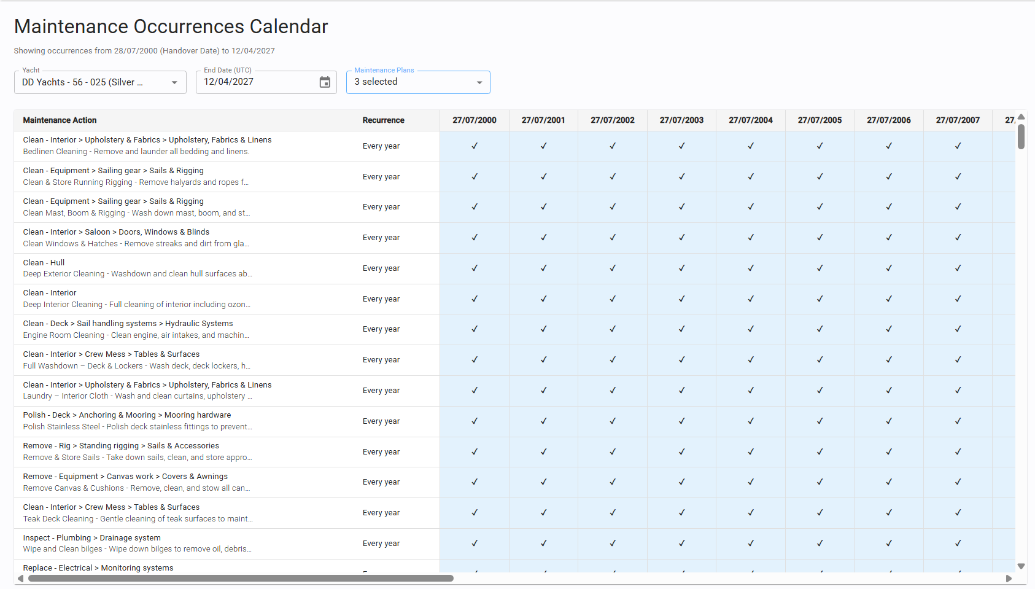The width and height of the screenshot is (1035, 589).
Task: Click the horizontal scrollbar right arrow
Action: [1009, 579]
